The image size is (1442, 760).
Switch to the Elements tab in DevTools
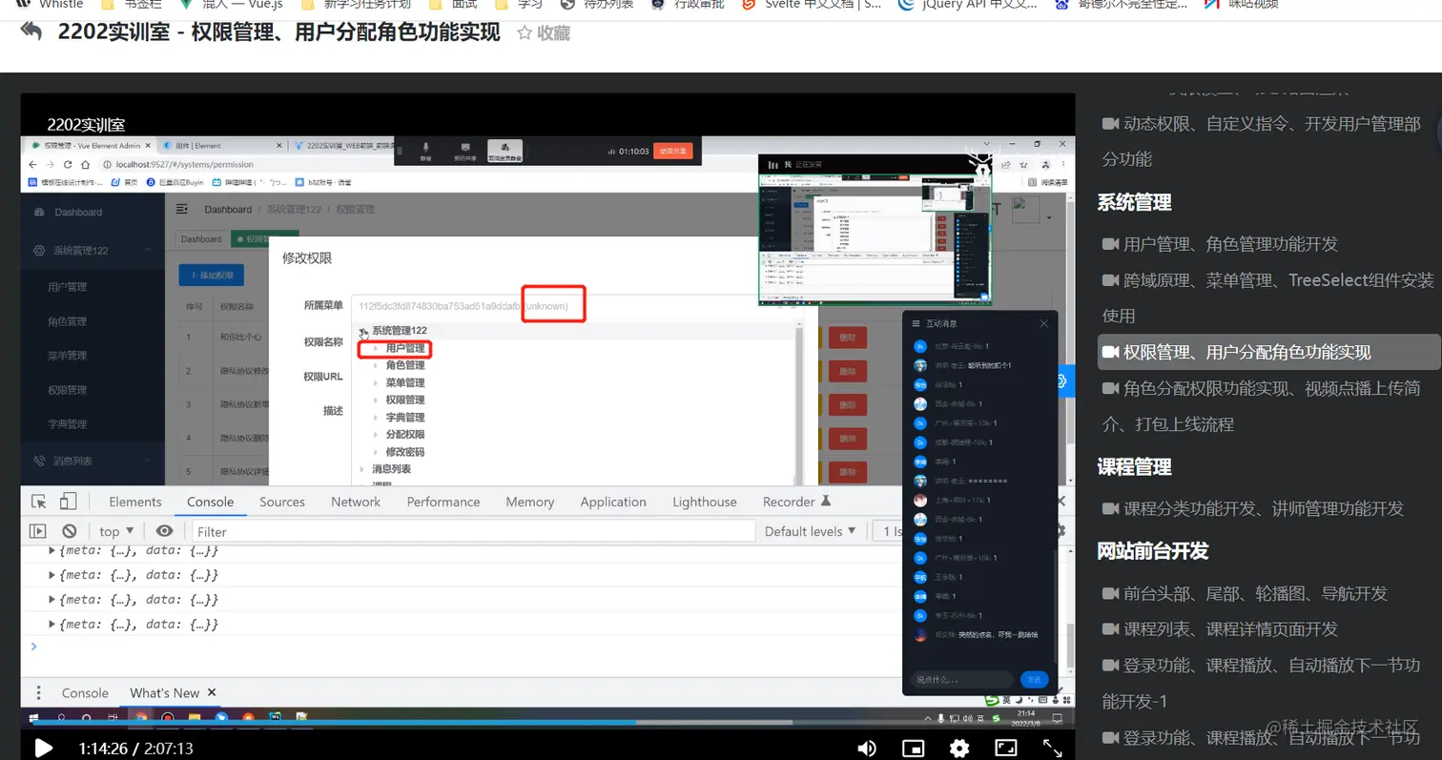coord(135,502)
